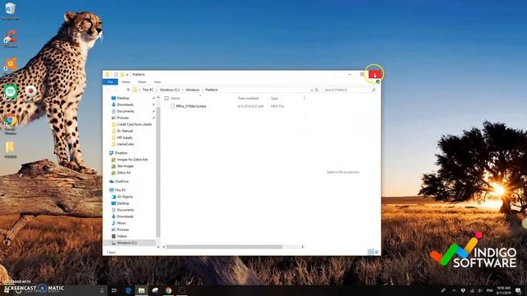Open the yellow folder on the desktop
Screen dimensions: 527x296
point(10,149)
